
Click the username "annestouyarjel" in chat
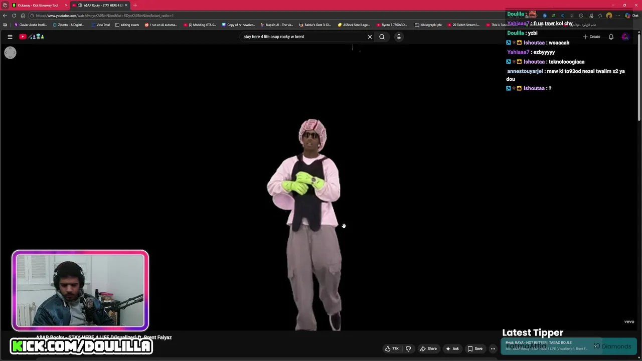click(x=525, y=71)
